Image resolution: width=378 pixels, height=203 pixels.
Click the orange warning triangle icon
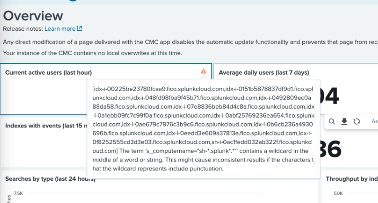pos(203,71)
